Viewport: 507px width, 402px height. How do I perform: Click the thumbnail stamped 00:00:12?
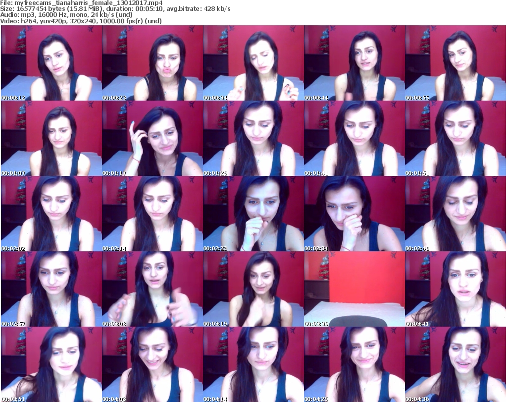tap(51, 63)
